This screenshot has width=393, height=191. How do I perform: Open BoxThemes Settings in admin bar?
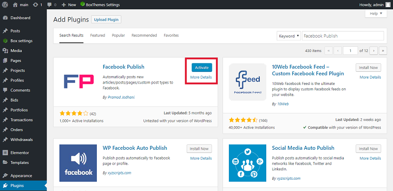100,4
